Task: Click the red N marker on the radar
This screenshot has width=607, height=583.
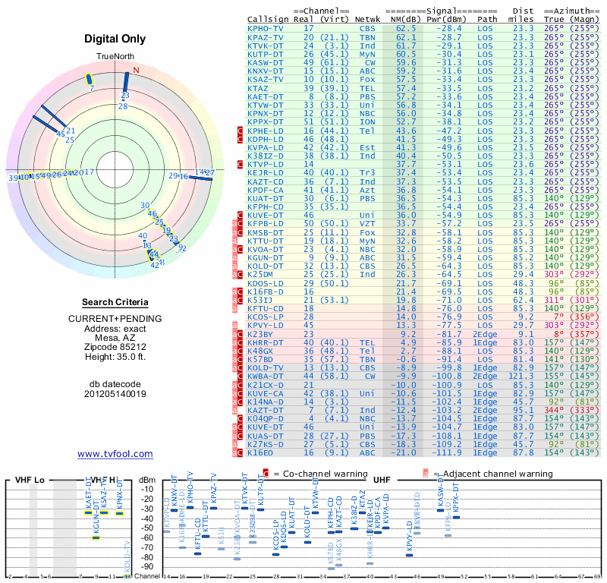Action: pyautogui.click(x=136, y=70)
